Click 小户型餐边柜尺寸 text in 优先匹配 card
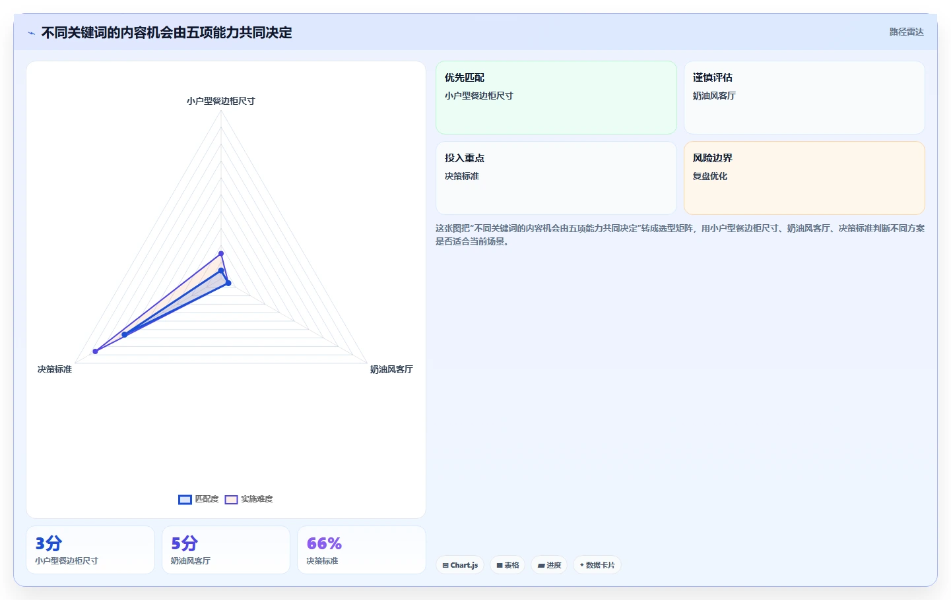951x600 pixels. coord(479,96)
